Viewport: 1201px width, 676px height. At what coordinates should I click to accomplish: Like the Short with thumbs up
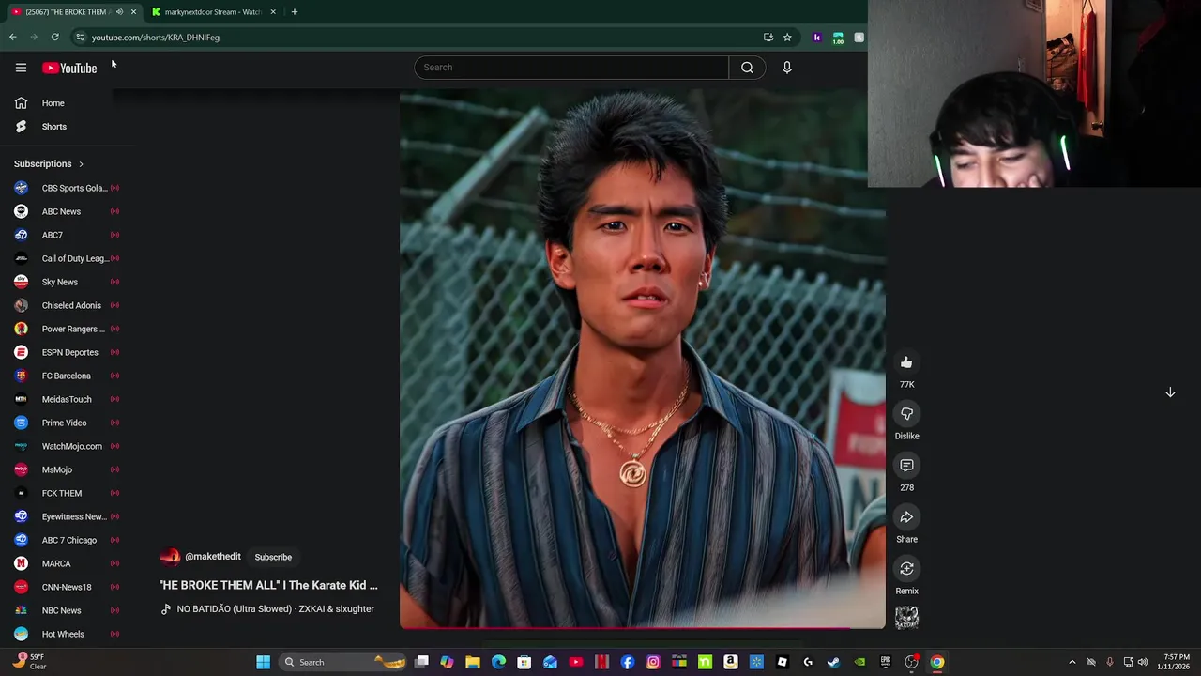click(906, 362)
